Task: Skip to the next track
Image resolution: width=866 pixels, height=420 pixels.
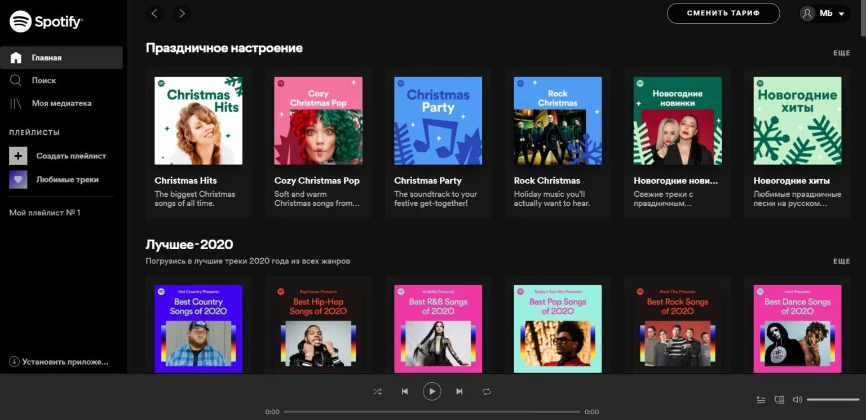Action: click(459, 391)
